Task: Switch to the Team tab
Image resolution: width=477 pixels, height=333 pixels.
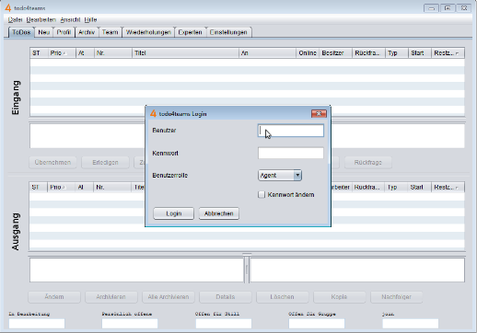Action: [110, 32]
